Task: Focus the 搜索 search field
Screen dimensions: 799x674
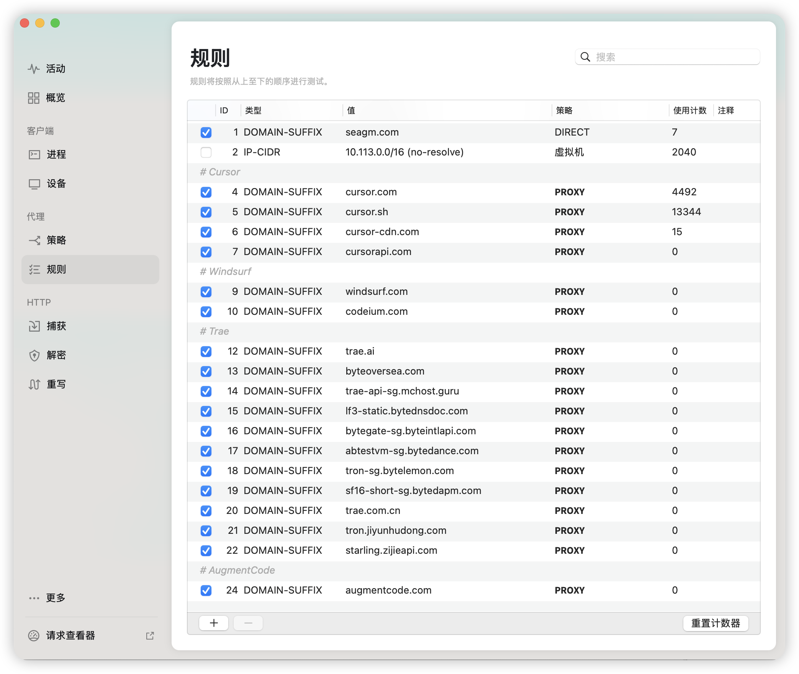Action: 667,57
